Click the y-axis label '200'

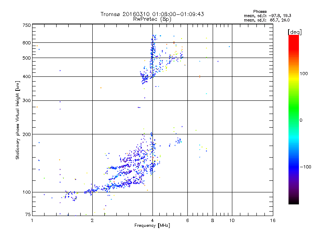[26, 134]
